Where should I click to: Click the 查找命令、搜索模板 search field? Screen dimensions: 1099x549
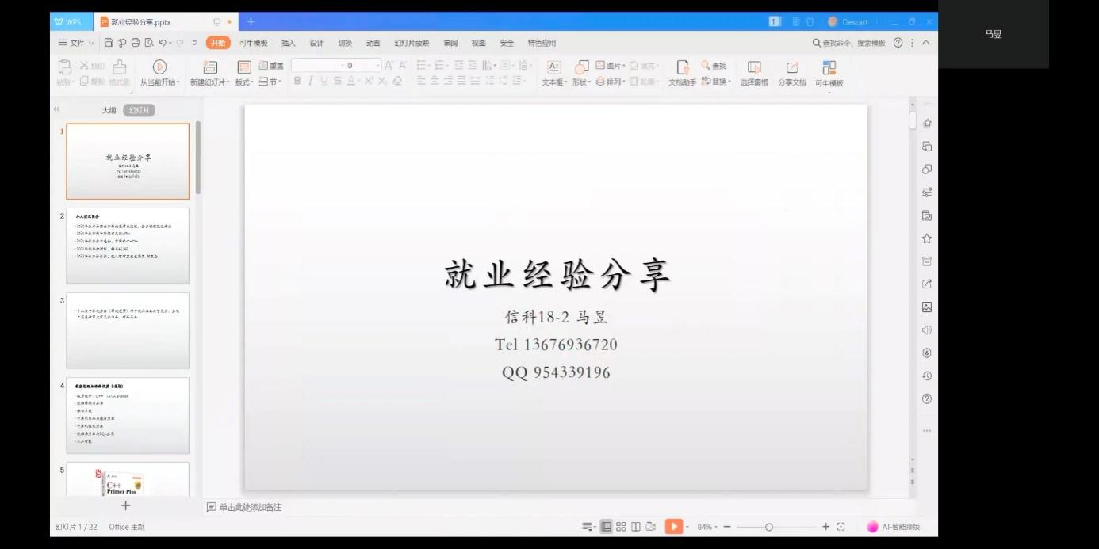[x=848, y=43]
